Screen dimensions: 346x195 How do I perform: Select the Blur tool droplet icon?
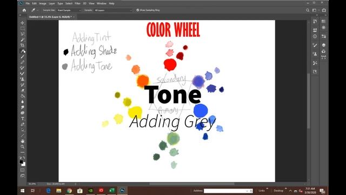tap(23, 102)
